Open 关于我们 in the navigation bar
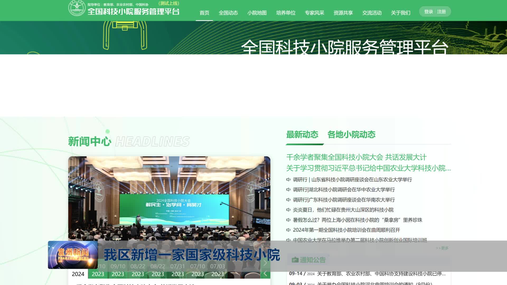507x285 pixels. pyautogui.click(x=401, y=13)
